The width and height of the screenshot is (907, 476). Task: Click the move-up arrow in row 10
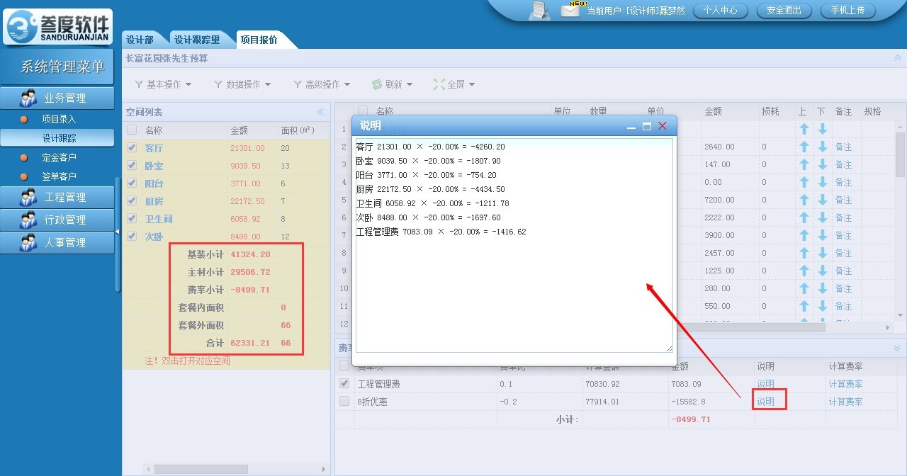click(x=804, y=288)
